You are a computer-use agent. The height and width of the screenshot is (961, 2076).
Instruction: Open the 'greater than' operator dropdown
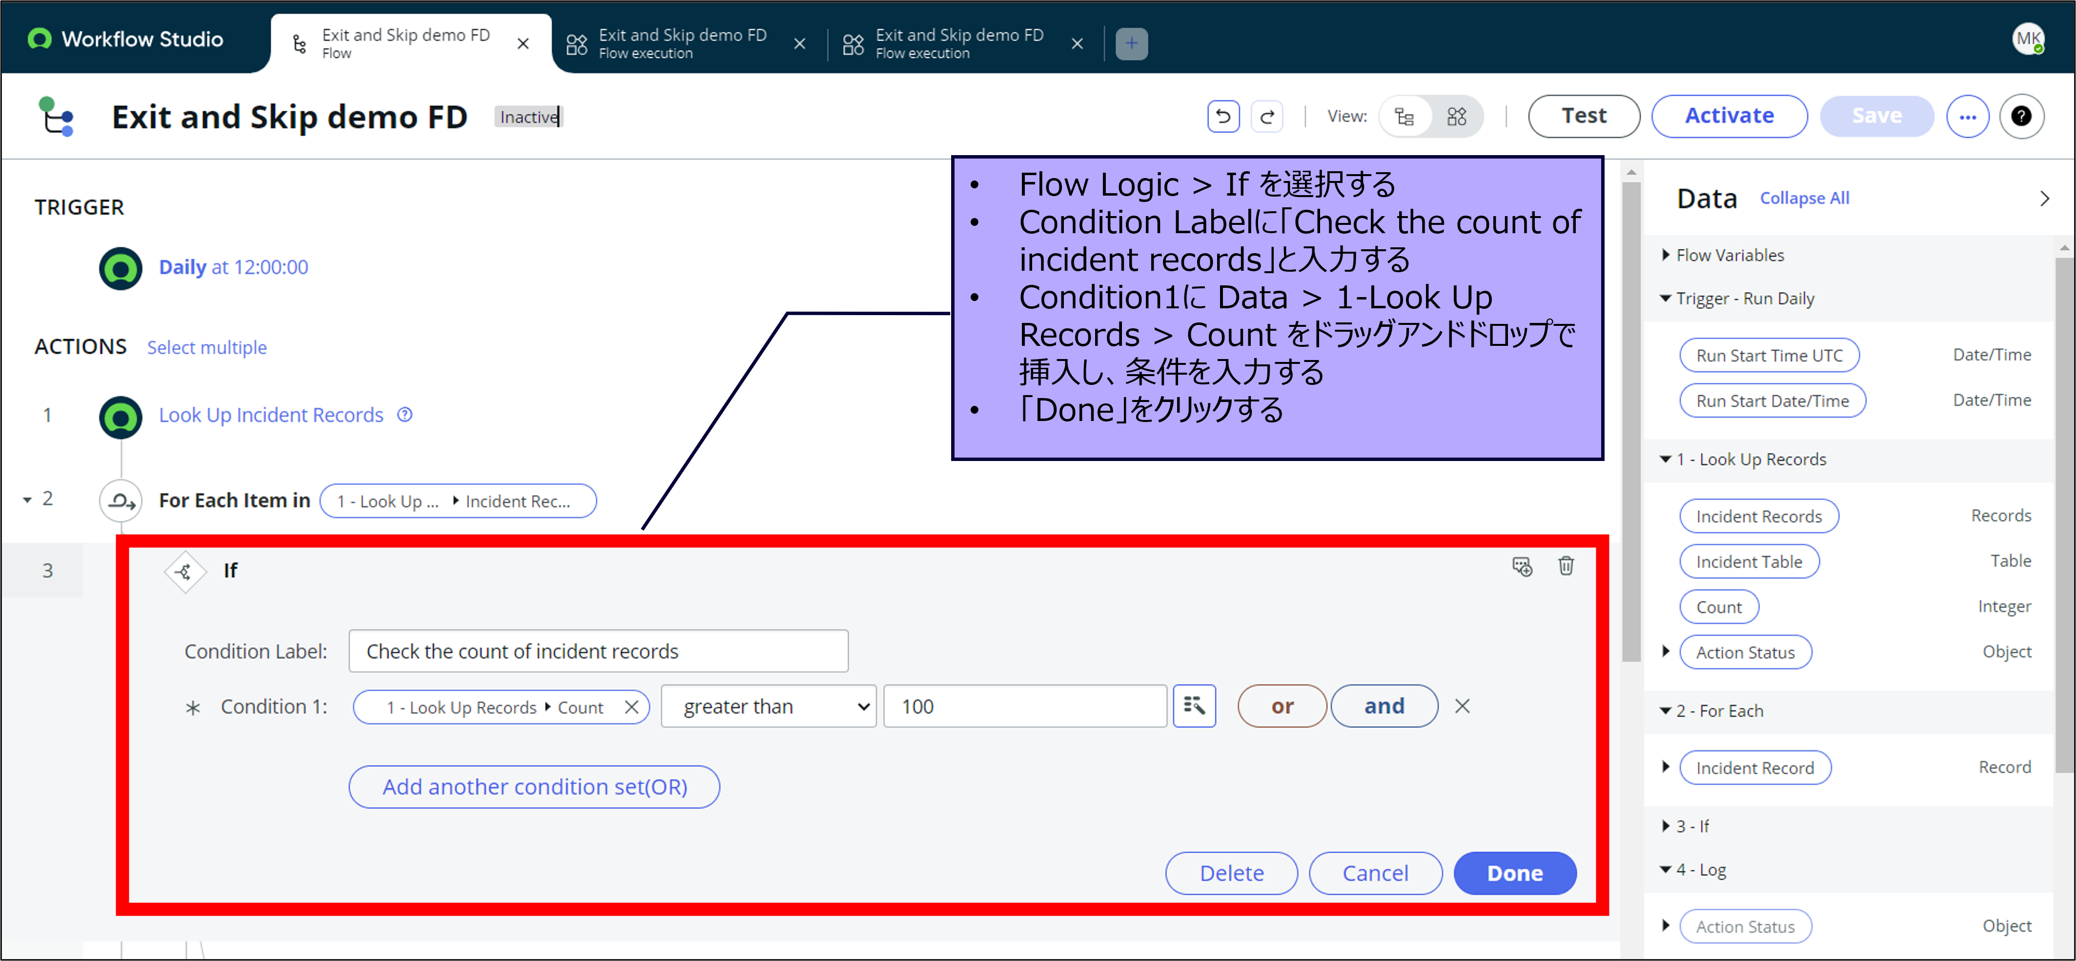point(768,706)
